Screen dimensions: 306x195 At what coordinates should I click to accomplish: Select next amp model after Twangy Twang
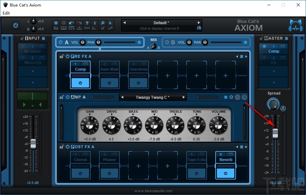pos(184,97)
